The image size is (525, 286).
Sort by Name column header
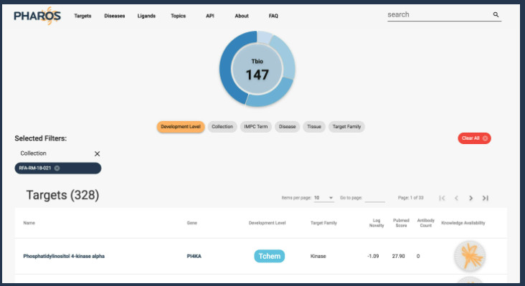29,223
